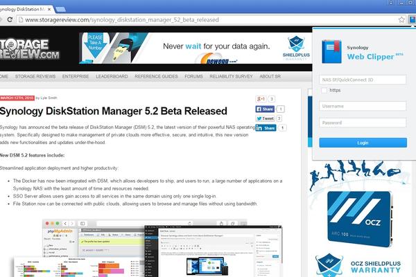Click the OCZ ShieldPlus Warranty ad text

pyautogui.click(x=375, y=267)
